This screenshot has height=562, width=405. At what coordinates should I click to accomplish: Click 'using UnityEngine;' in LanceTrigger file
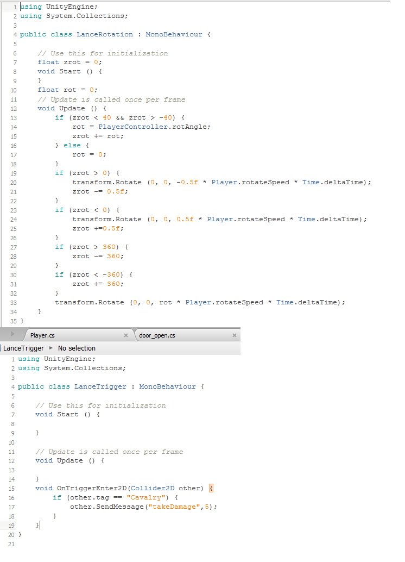(56, 359)
